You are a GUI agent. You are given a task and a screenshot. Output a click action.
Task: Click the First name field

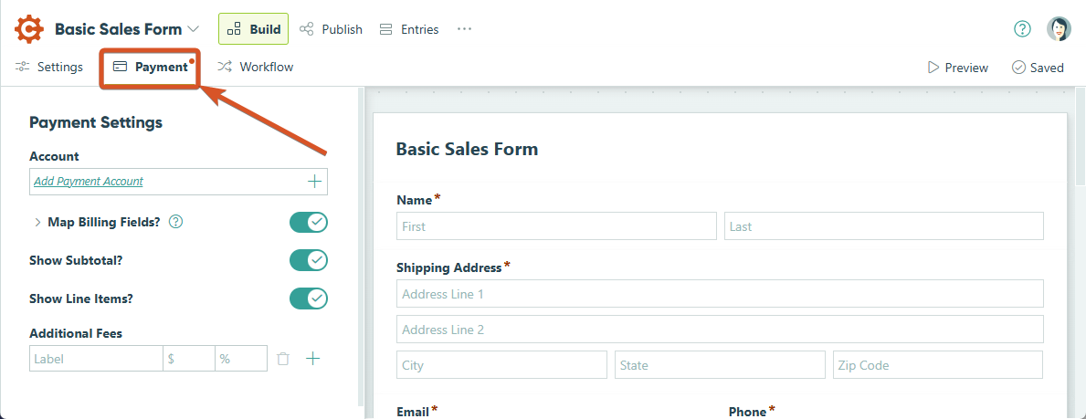(557, 226)
